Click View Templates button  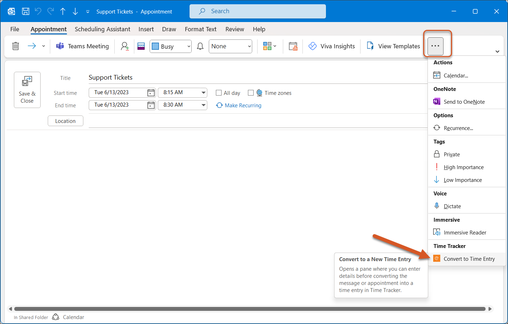394,46
